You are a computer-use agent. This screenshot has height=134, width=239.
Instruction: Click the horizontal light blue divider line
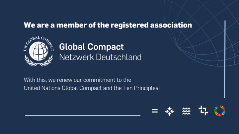point(83,115)
